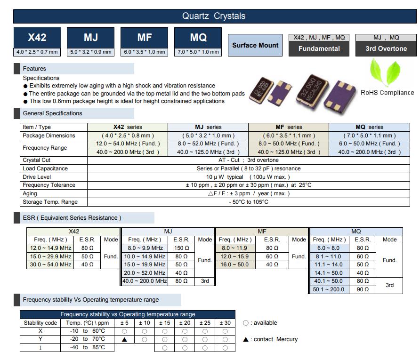This screenshot has height=352, width=420.
Task: Click the low aging bullet text
Action: [x=122, y=86]
